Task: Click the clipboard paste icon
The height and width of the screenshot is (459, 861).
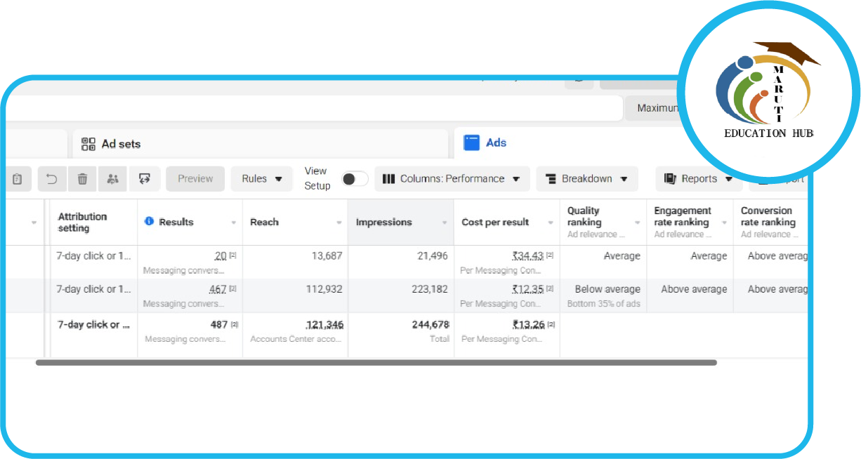Action: (x=18, y=179)
